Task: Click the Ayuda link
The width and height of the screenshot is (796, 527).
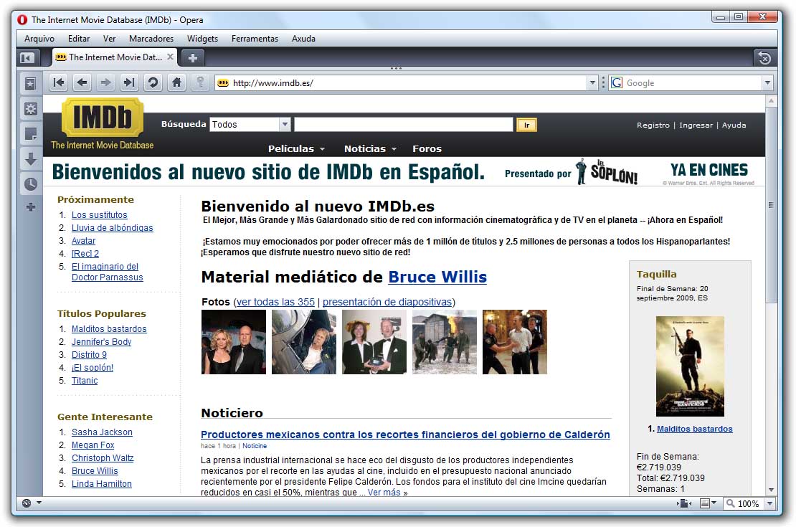Action: [734, 125]
